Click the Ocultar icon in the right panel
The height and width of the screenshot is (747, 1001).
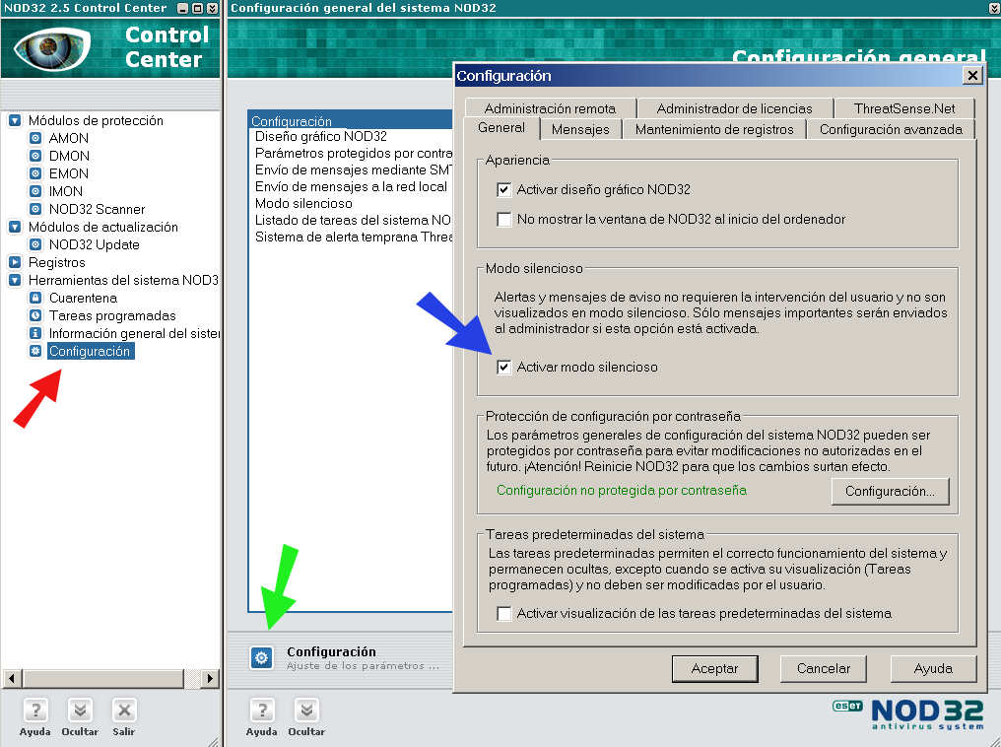[306, 710]
